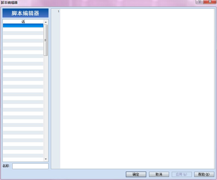Viewport: 217px width, 180px height.
Task: Confirm with the 确定 button
Action: coord(136,174)
